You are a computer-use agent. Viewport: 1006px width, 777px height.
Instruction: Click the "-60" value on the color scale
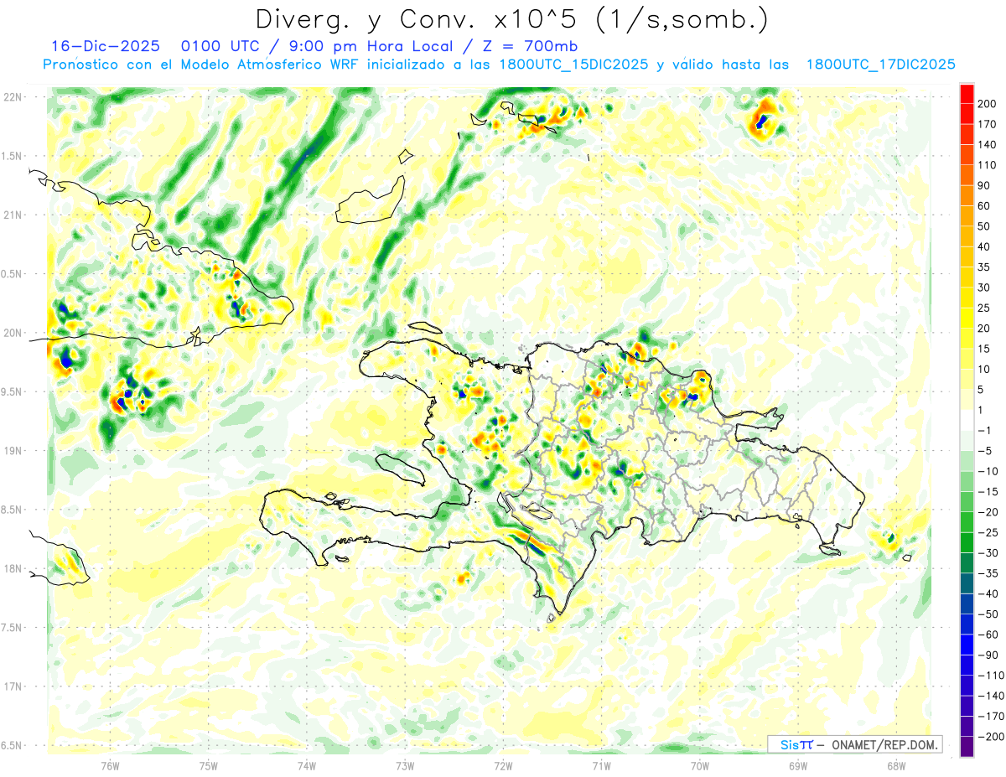coord(987,635)
